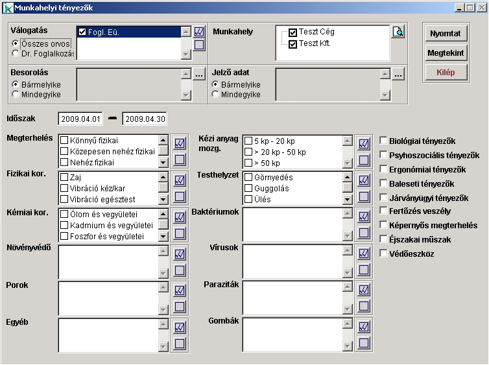
Task: Uncheck the Teszt Kft. workplace checkbox
Action: tap(293, 44)
